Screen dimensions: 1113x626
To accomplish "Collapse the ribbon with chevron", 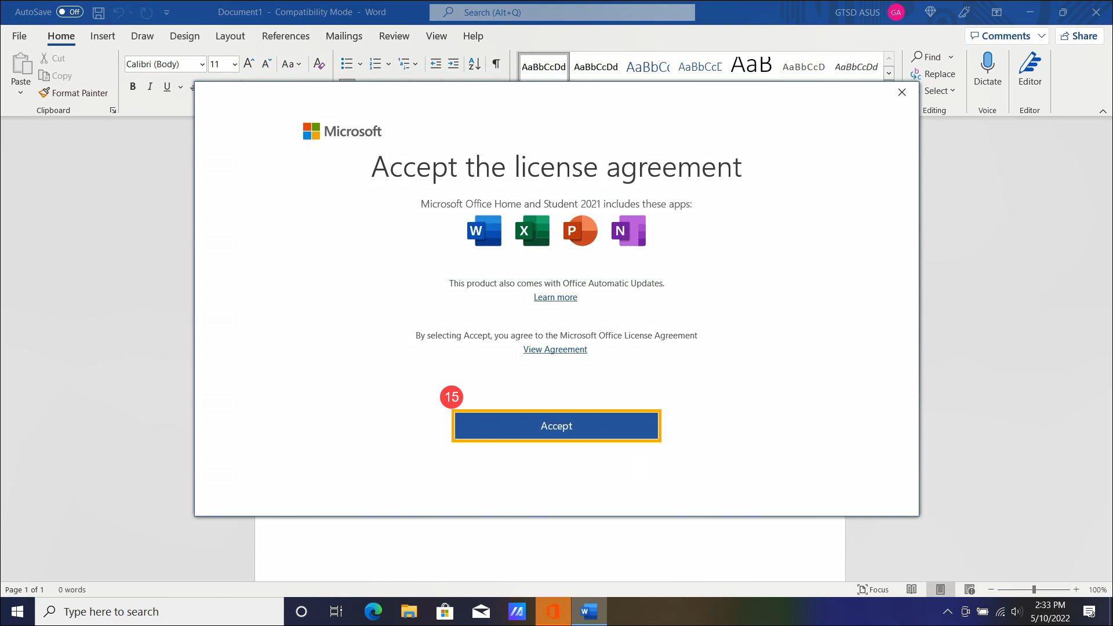I will click(1103, 111).
